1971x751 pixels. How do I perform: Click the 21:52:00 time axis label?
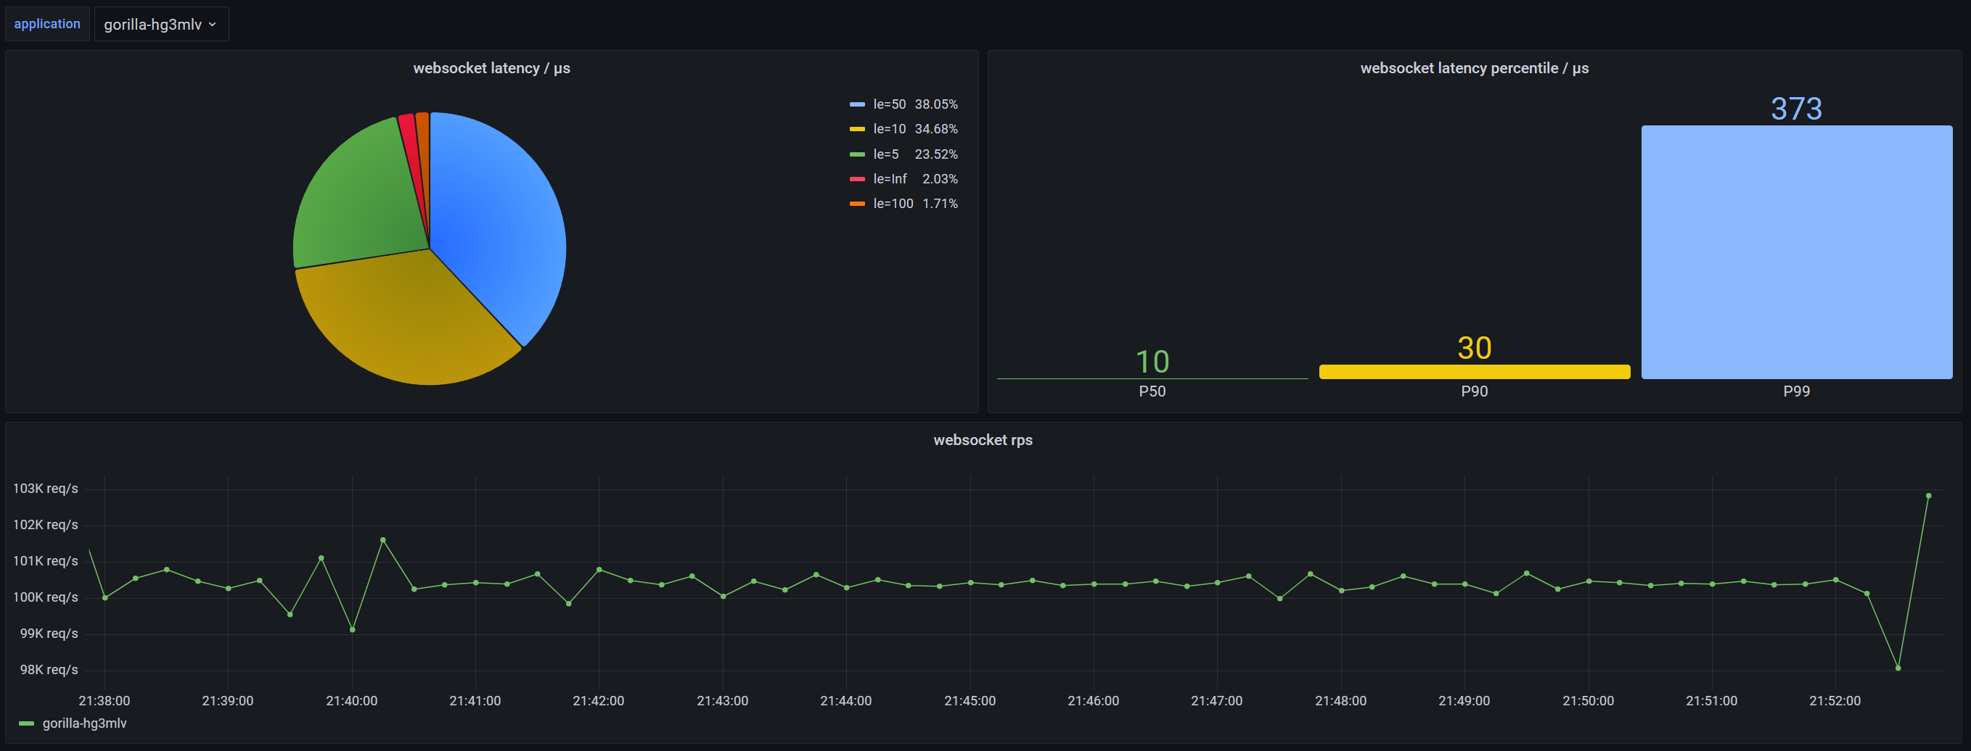(x=1835, y=701)
